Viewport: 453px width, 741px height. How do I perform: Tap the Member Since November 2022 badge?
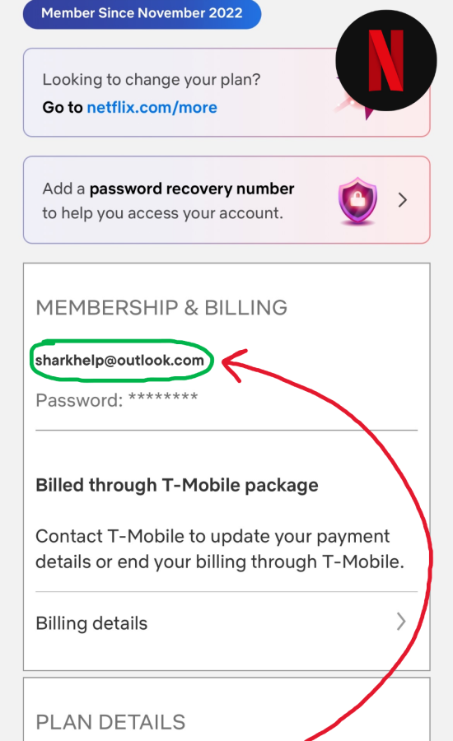click(x=142, y=13)
